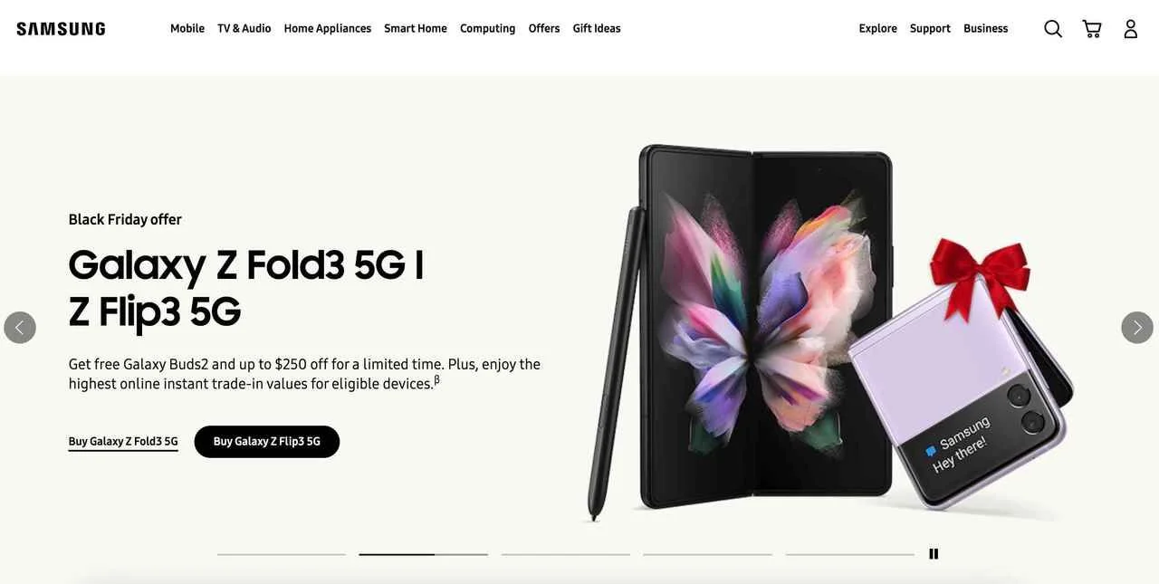Expand the TV & Audio menu
The width and height of the screenshot is (1159, 584).
click(x=244, y=28)
